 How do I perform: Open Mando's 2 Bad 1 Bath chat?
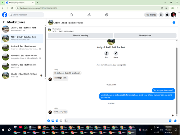pyautogui.click(x=22, y=75)
